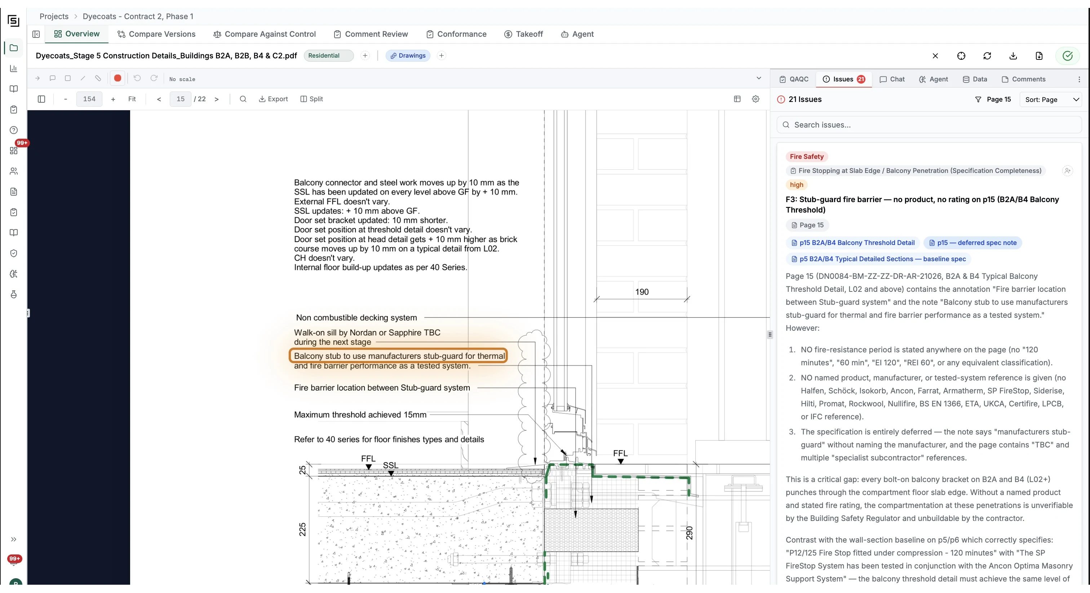
Task: Open the side panel kebab menu
Action: click(x=1079, y=79)
